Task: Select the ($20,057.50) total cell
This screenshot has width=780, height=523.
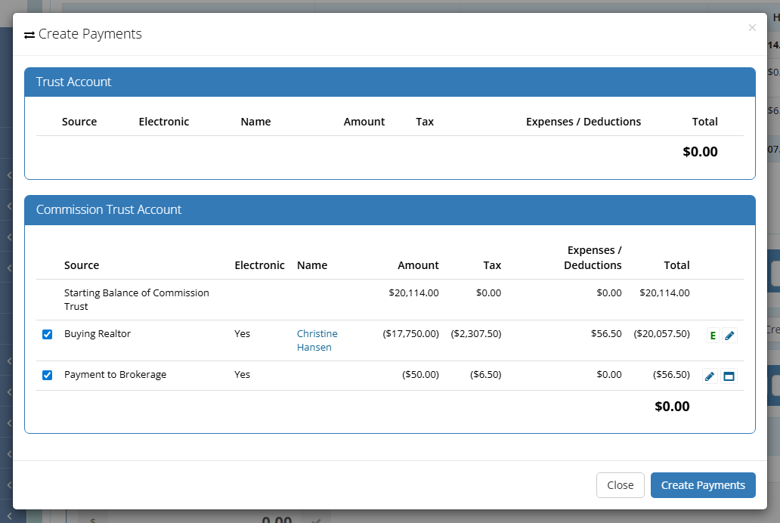Action: click(661, 334)
